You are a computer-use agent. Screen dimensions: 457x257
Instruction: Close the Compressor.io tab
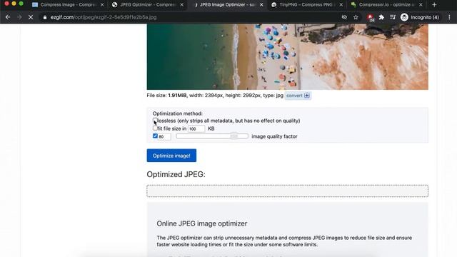click(421, 5)
